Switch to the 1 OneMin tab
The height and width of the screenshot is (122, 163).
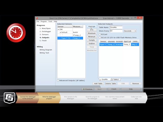click(105, 80)
